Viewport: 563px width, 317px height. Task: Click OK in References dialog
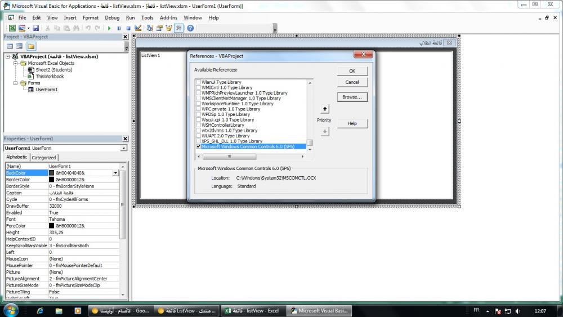352,71
